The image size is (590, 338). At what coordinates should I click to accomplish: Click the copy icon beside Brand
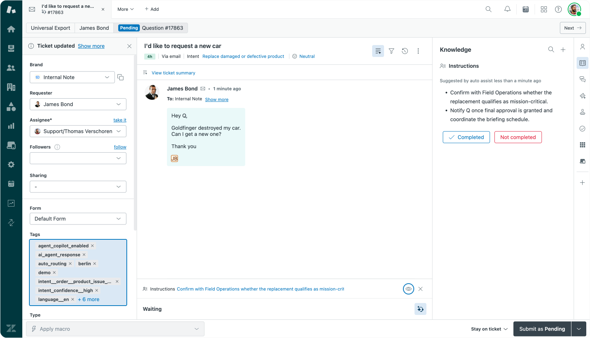(x=120, y=77)
